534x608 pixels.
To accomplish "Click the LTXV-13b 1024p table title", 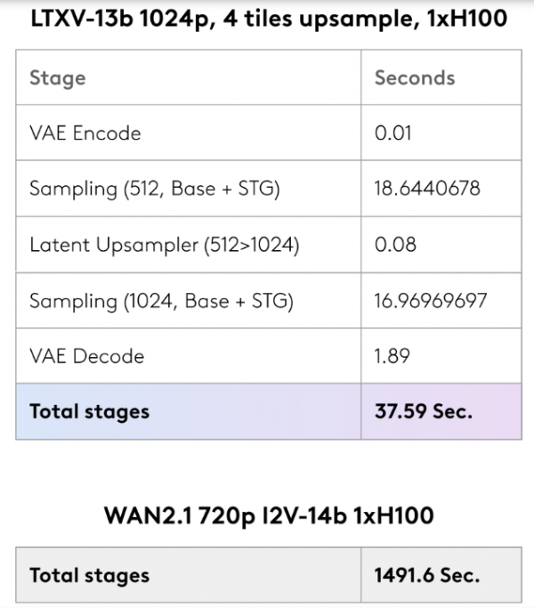I will [269, 19].
